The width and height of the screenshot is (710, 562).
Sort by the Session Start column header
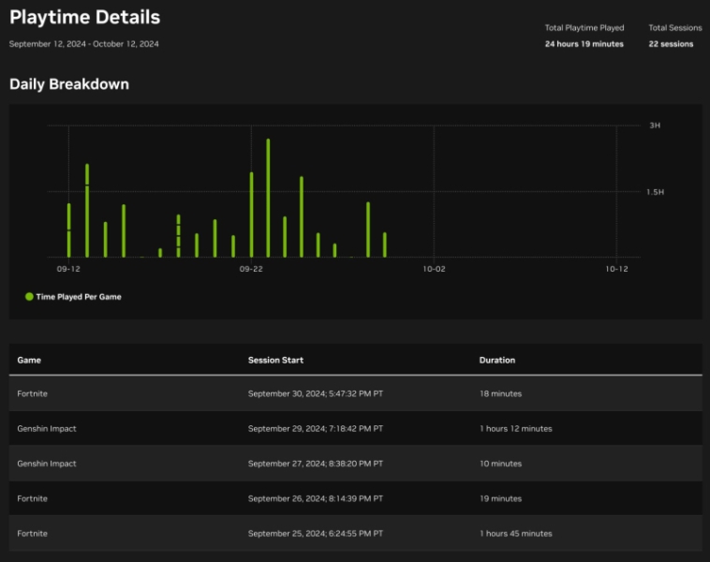(x=275, y=360)
